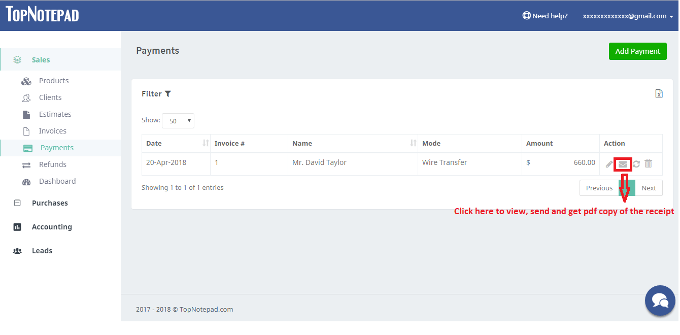Click the edit pencil icon for payment
Screen dimensions: 680x335
coord(609,164)
